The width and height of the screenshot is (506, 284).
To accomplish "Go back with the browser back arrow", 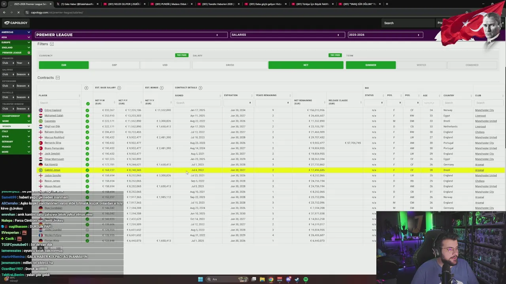I will click(x=4, y=12).
